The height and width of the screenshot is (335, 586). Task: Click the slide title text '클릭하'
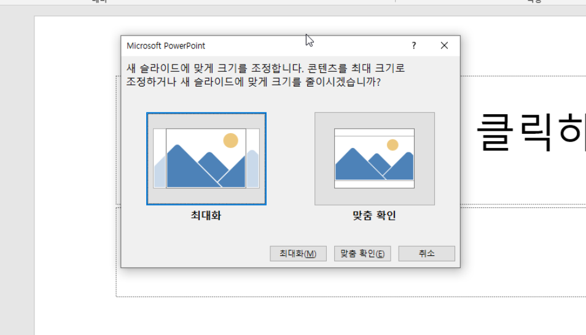tap(529, 133)
